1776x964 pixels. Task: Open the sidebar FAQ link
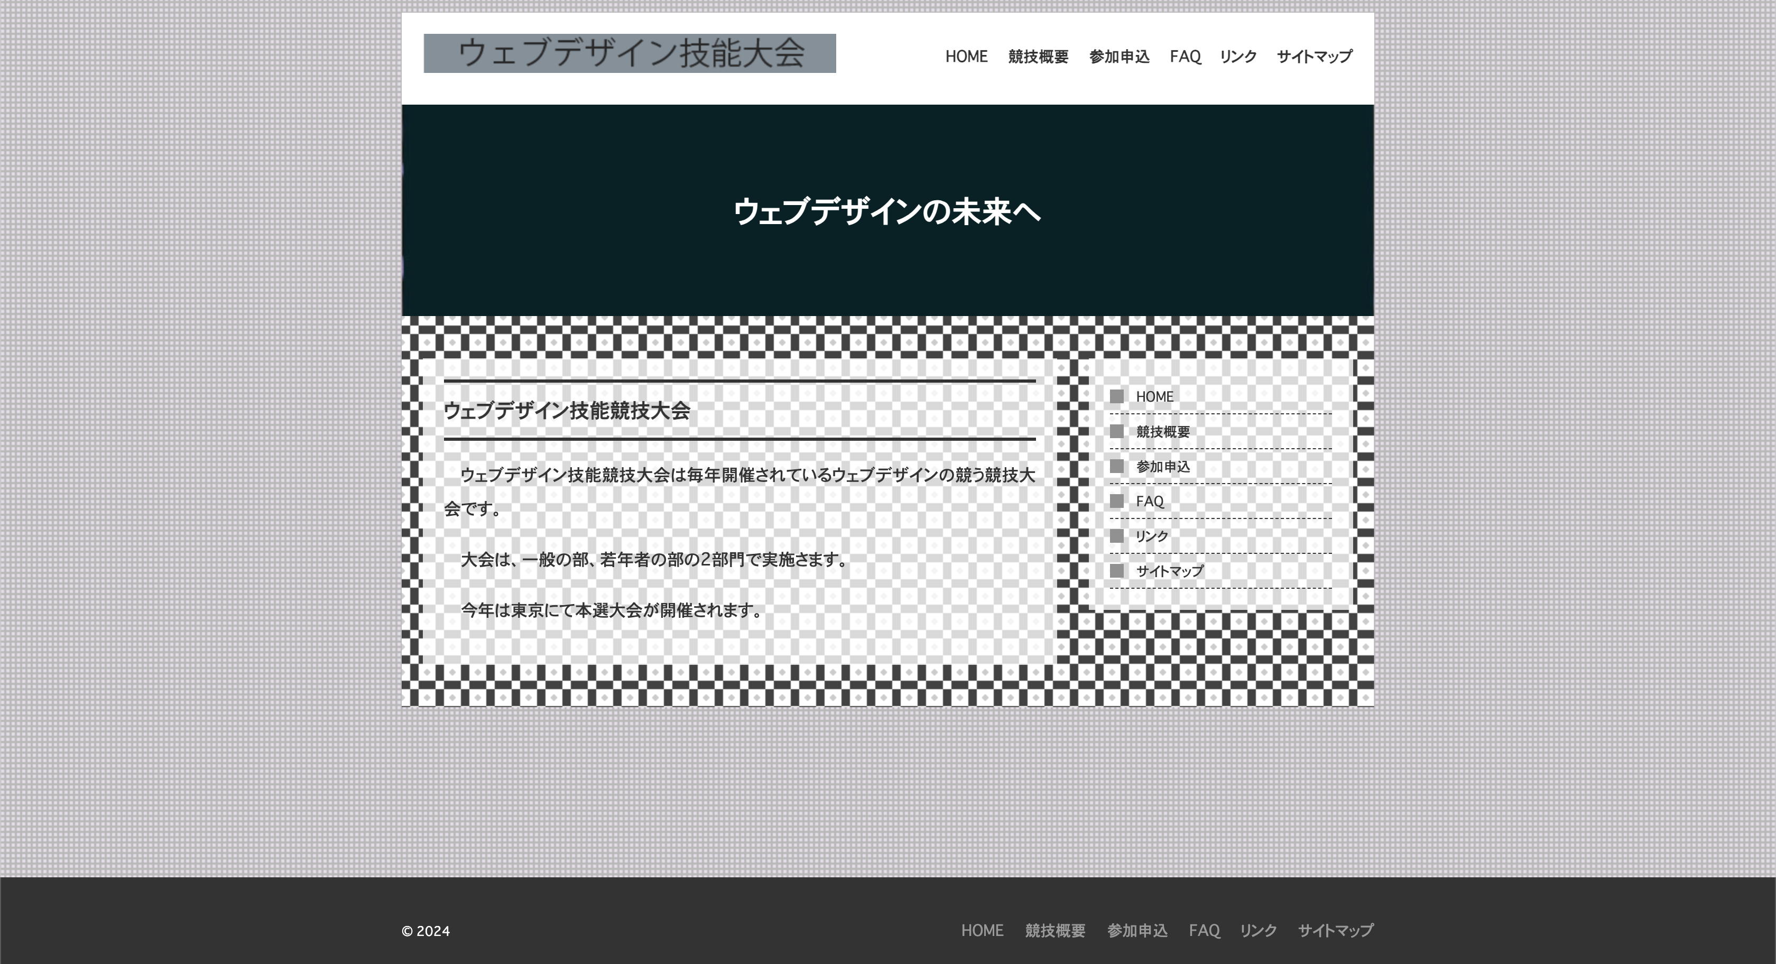(x=1150, y=502)
